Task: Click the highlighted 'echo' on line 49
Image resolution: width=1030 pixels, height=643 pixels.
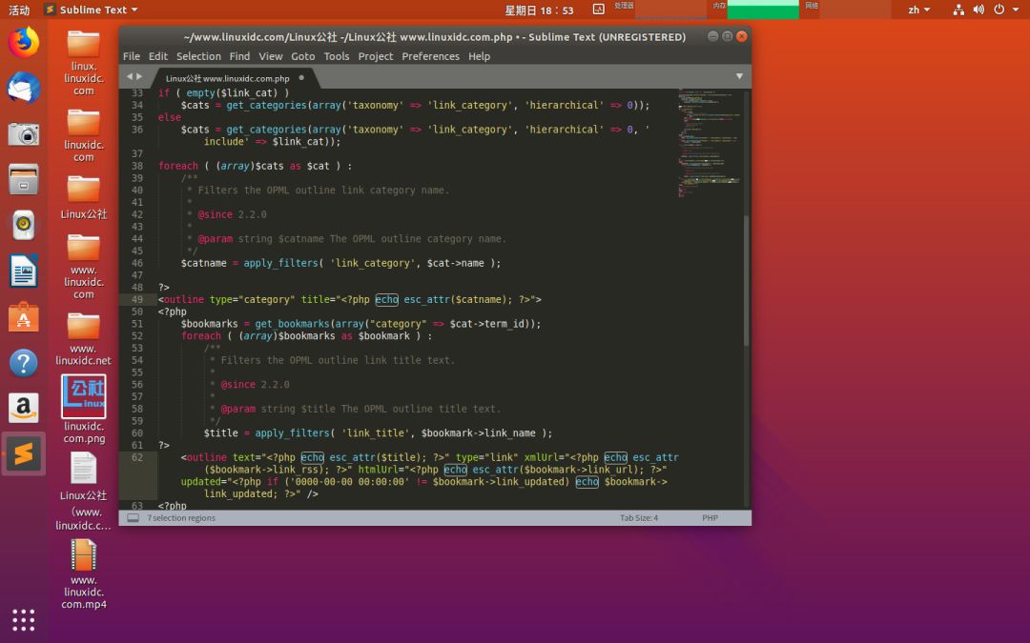Action: coord(387,299)
